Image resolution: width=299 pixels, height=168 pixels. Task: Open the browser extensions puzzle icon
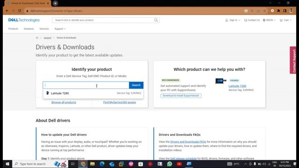(278, 11)
